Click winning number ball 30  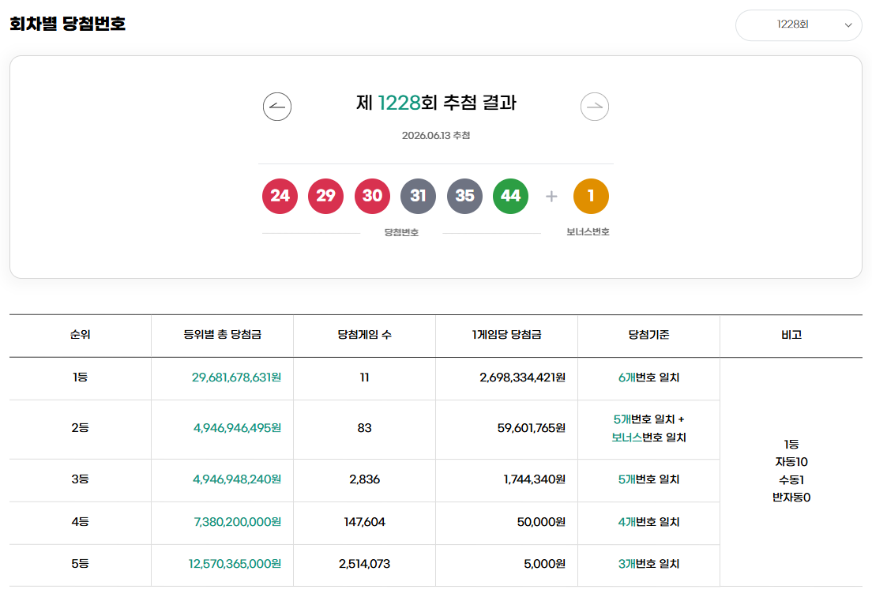point(372,197)
